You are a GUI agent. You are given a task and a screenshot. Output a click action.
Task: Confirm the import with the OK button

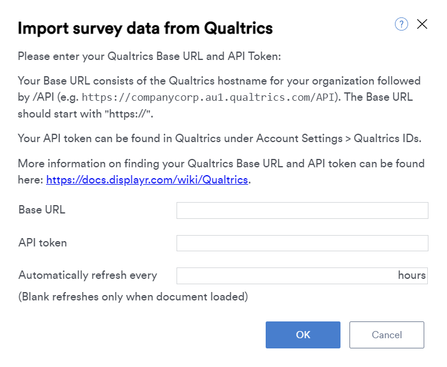coord(303,335)
